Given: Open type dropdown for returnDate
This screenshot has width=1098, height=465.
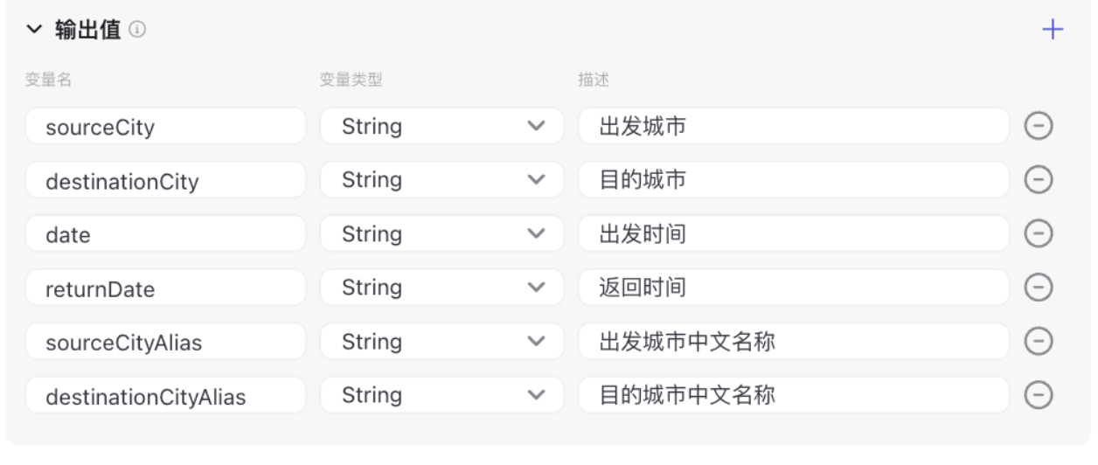Looking at the screenshot, I should coord(442,288).
